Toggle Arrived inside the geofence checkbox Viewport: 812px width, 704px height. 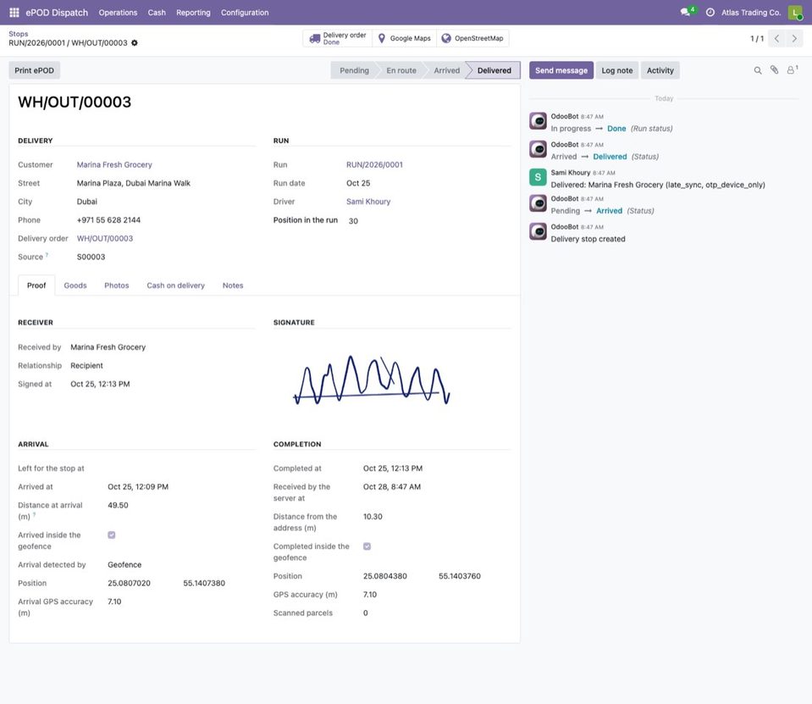[111, 535]
